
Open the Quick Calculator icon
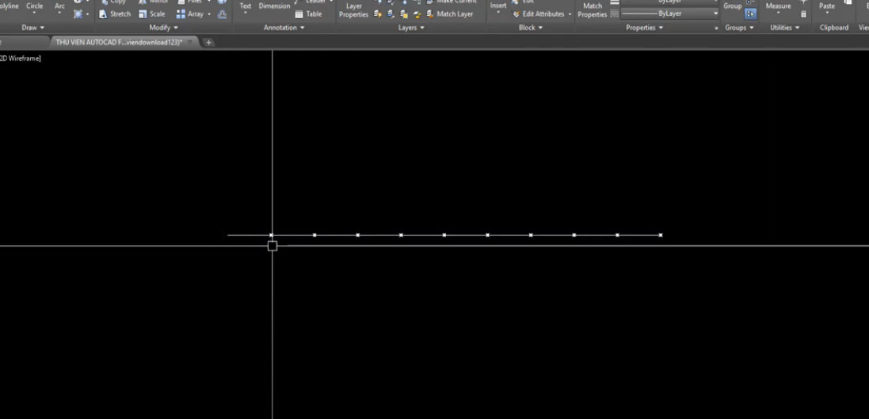[803, 13]
